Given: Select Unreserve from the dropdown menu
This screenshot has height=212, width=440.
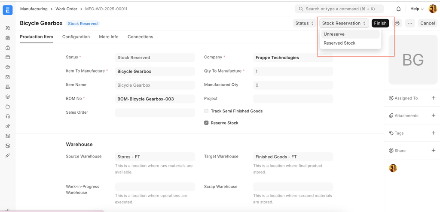Looking at the screenshot, I should (334, 34).
